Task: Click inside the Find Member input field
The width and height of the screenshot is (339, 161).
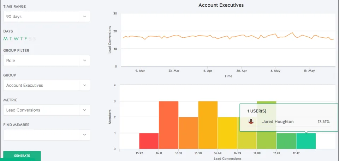Action: [x=41, y=135]
